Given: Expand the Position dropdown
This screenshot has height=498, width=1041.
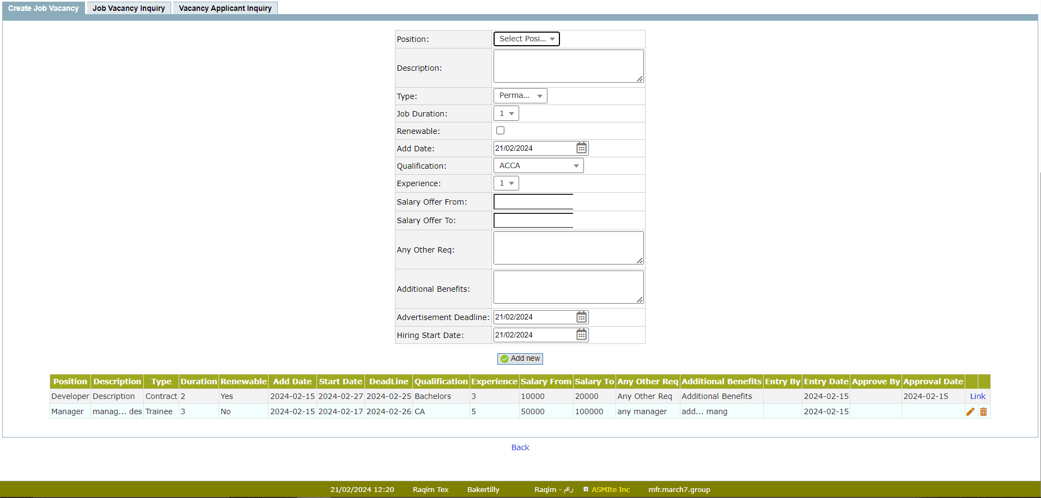Looking at the screenshot, I should click(526, 39).
